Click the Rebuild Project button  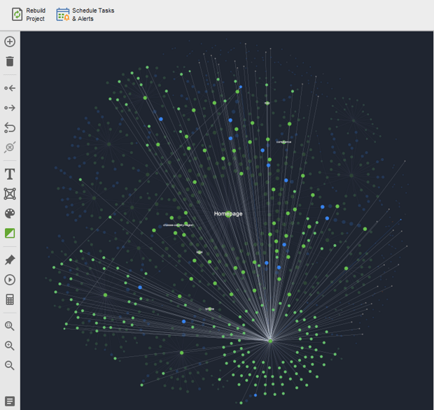point(28,15)
